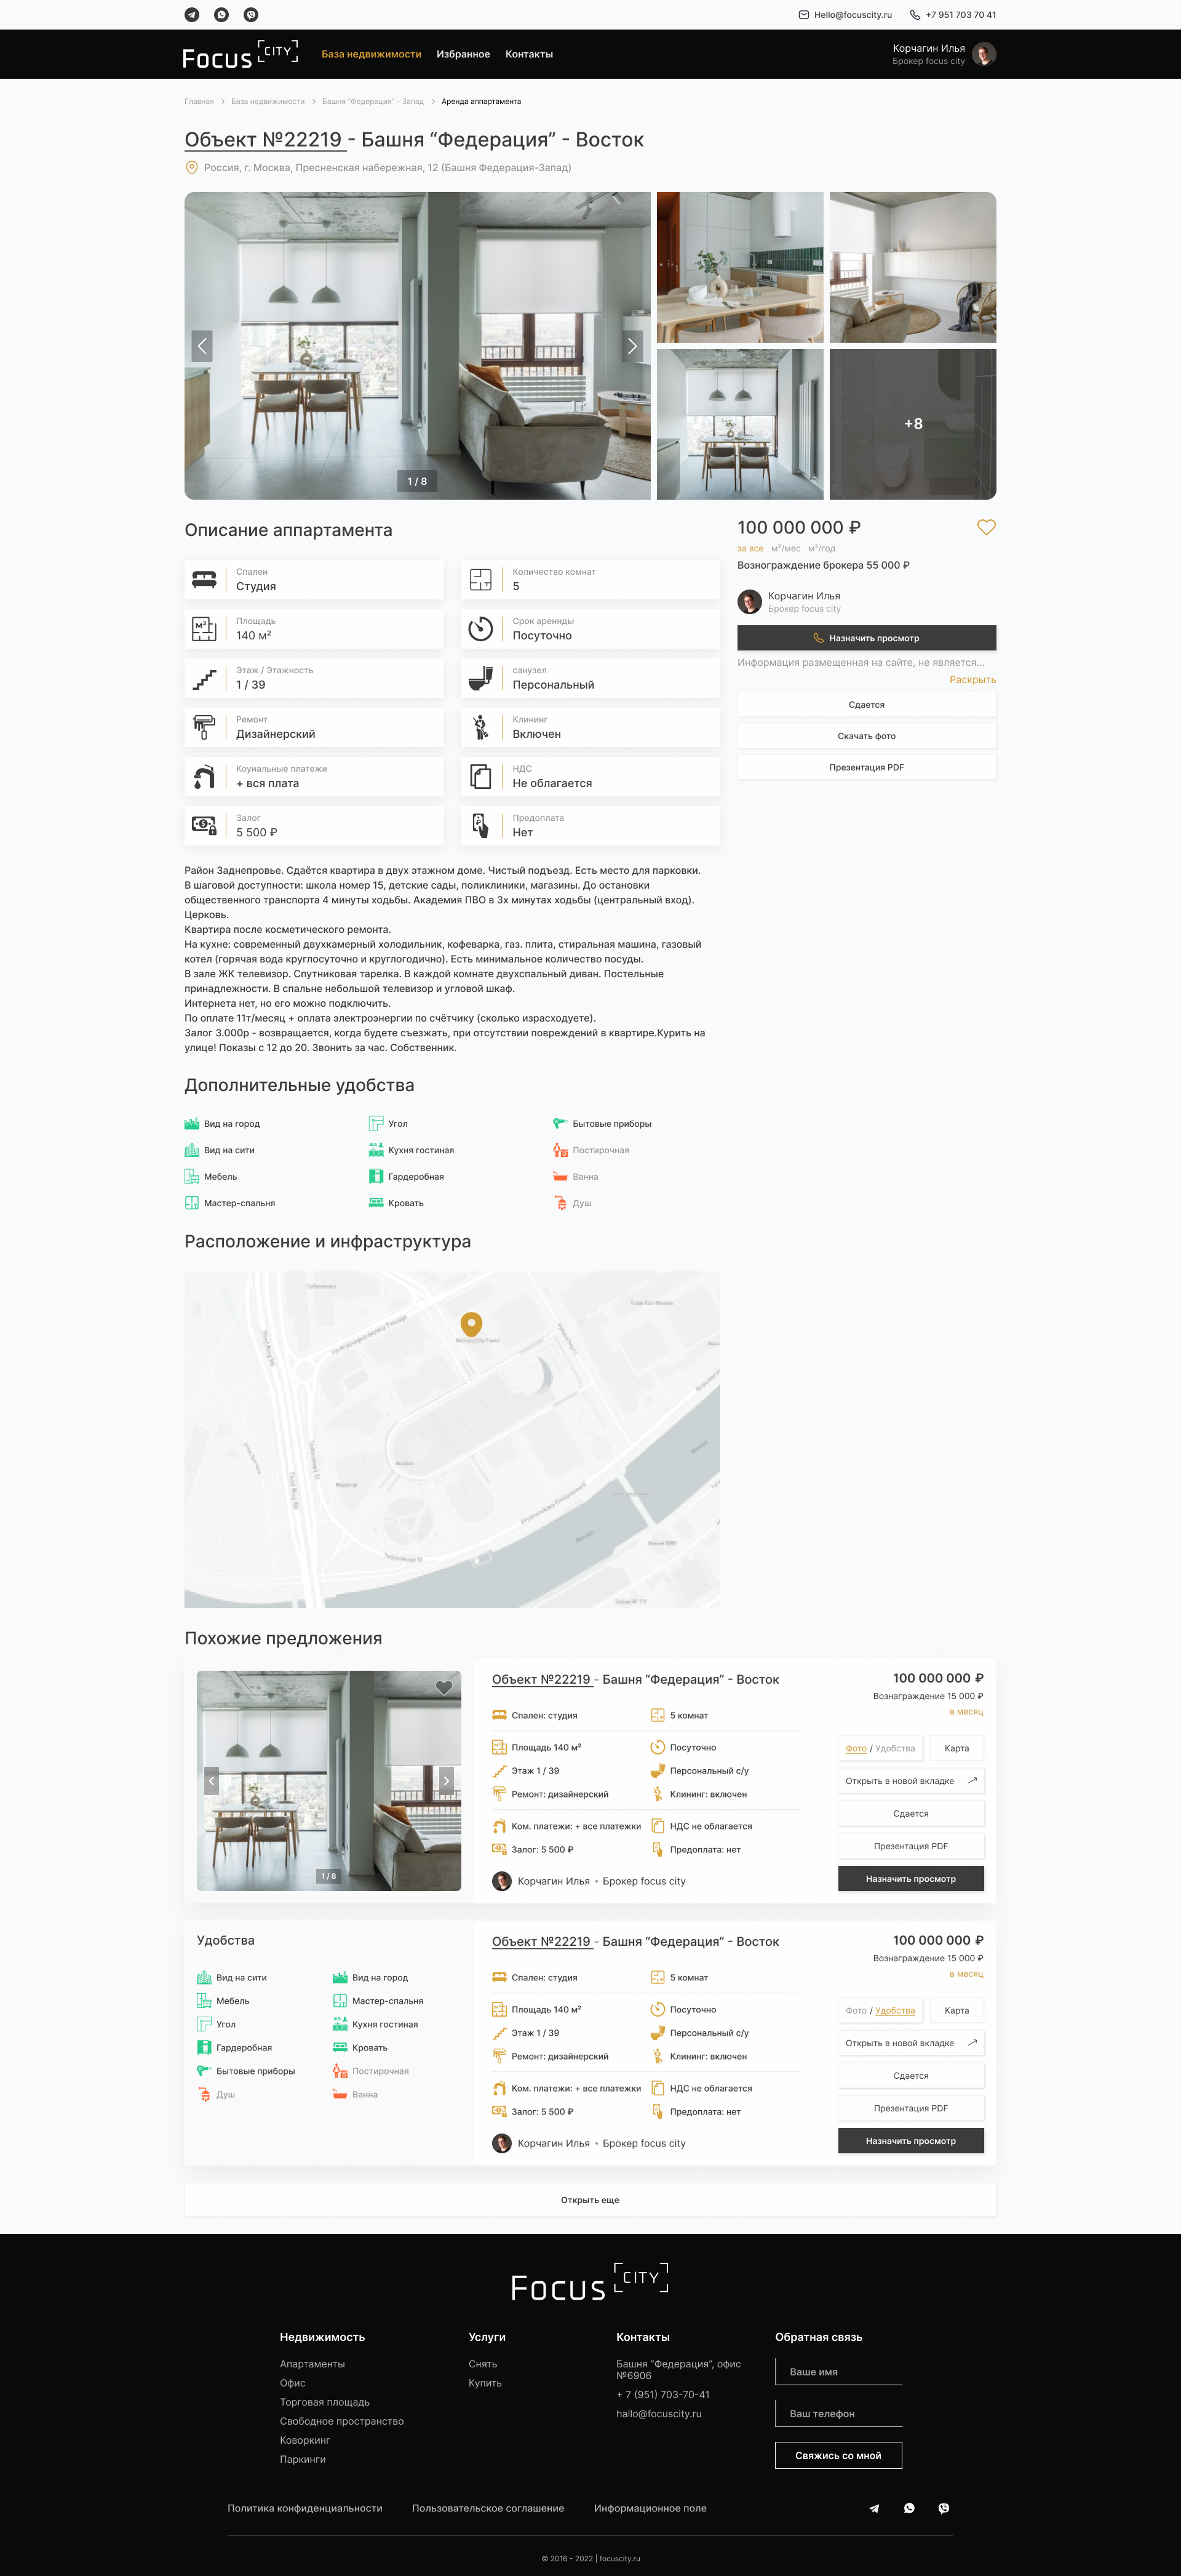
Task: Click the map location pin marker
Action: click(471, 1324)
